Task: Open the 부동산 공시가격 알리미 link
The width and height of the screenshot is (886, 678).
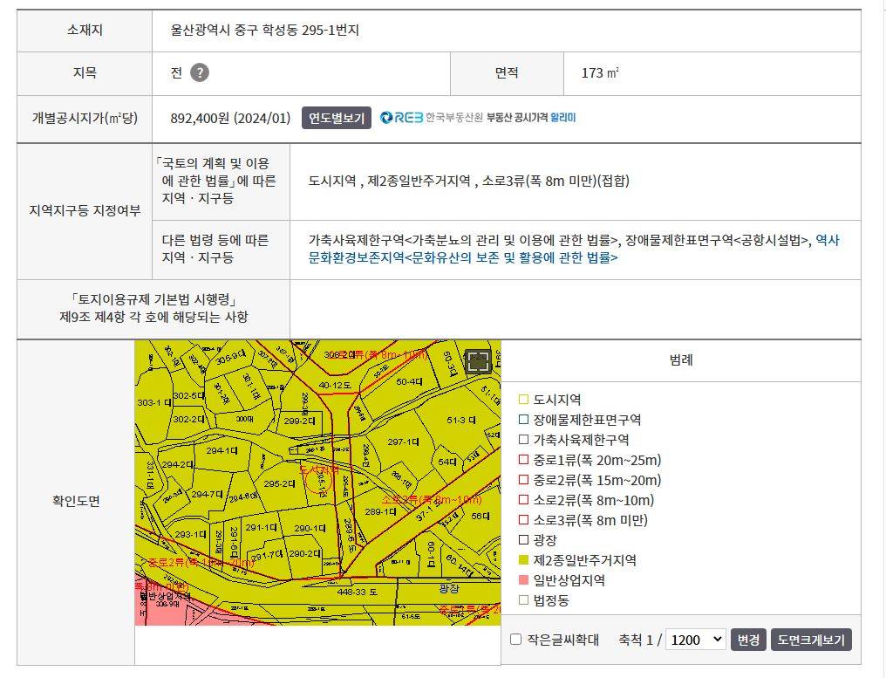Action: click(x=531, y=118)
